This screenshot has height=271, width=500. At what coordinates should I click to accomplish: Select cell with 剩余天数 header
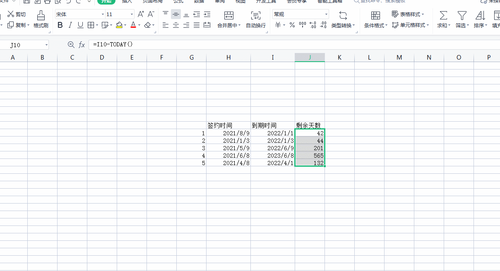[x=310, y=125]
